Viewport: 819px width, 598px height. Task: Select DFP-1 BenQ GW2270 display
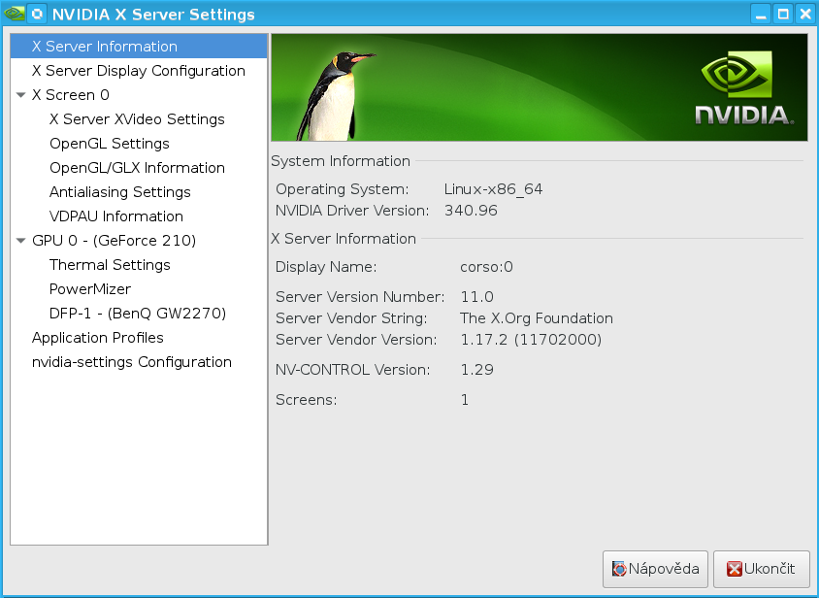137,314
